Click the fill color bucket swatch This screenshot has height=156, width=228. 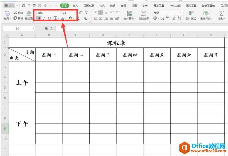point(71,18)
